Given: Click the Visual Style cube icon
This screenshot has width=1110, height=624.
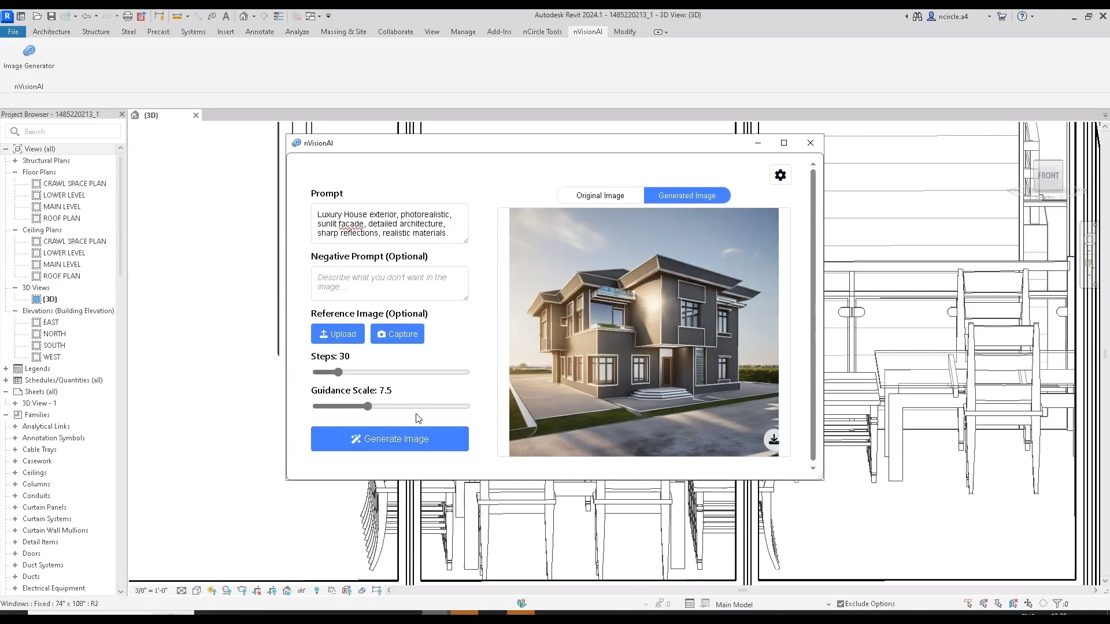Looking at the screenshot, I should tap(197, 590).
